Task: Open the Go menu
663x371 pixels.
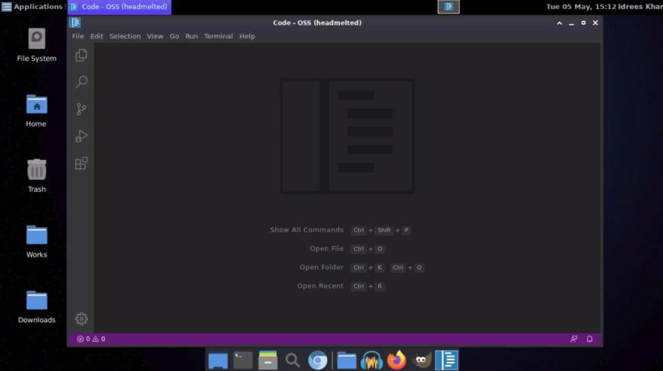Action: (x=174, y=36)
